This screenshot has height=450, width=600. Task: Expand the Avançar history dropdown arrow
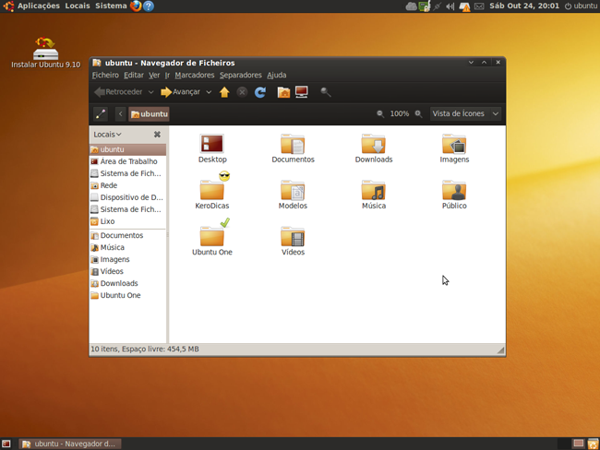tap(209, 92)
